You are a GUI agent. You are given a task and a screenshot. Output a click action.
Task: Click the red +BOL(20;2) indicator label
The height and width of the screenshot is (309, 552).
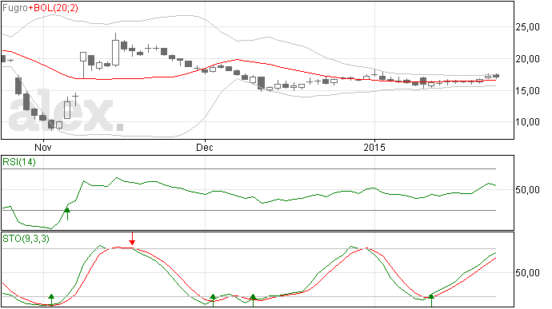(53, 8)
